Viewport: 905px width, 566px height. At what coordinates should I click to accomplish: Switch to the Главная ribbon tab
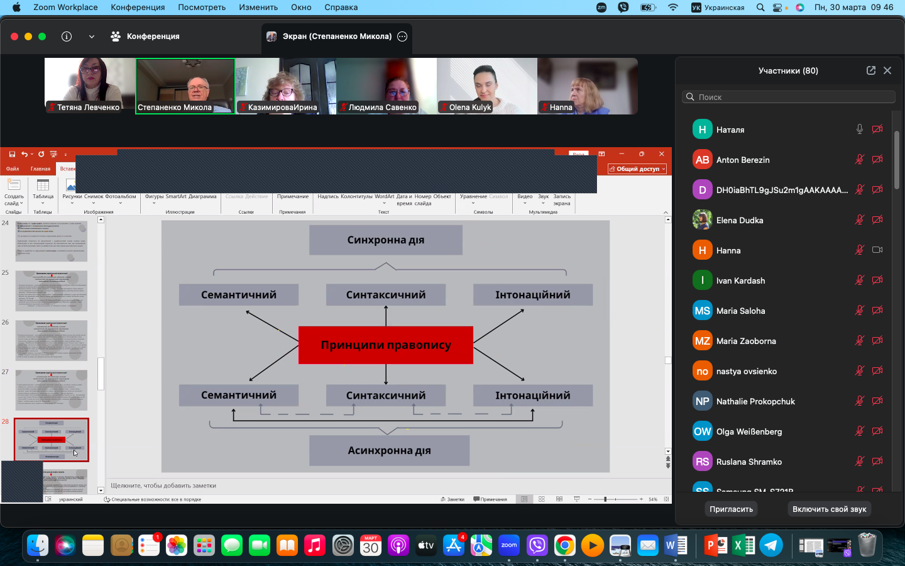coord(40,169)
